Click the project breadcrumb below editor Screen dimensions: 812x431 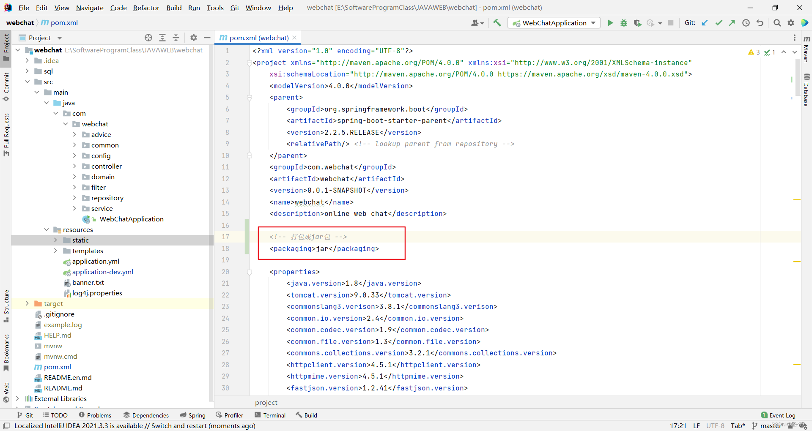[266, 402]
